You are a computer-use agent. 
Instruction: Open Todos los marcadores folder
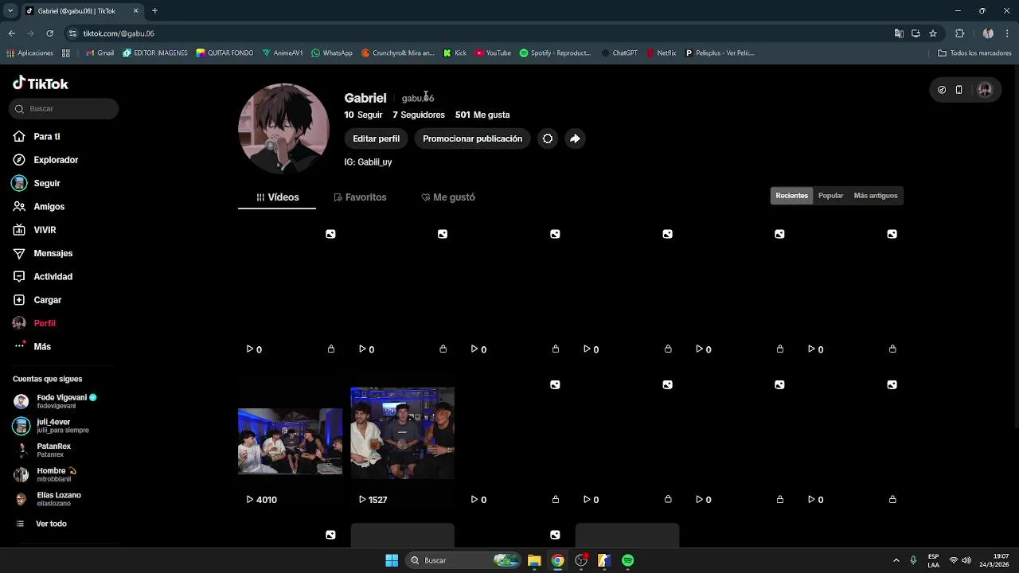(974, 53)
